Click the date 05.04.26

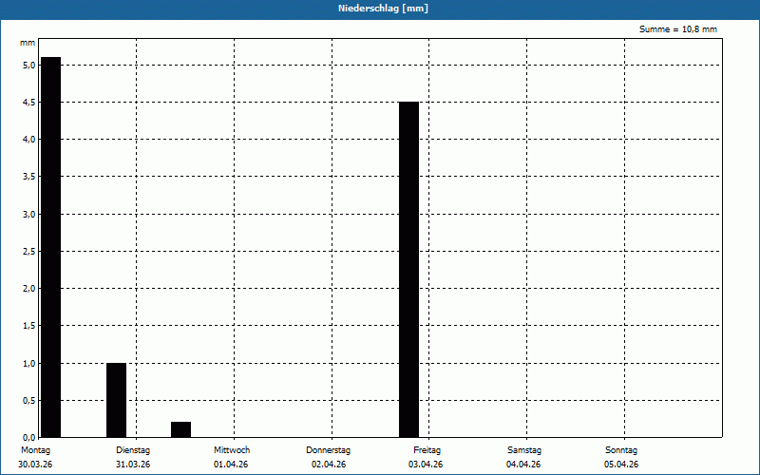point(621,465)
